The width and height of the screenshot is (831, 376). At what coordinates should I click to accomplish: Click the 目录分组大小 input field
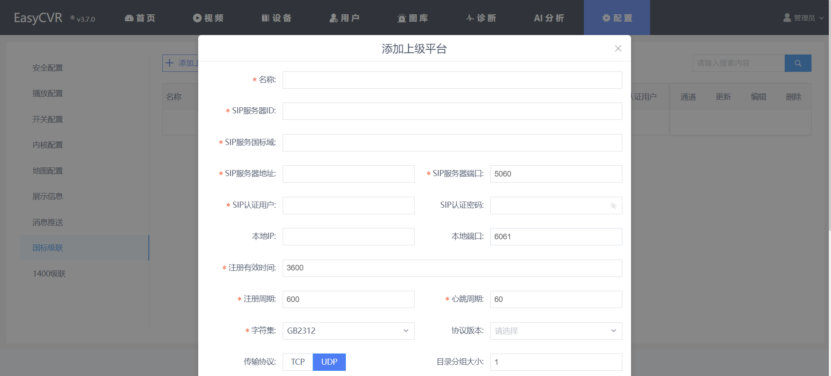coord(556,362)
